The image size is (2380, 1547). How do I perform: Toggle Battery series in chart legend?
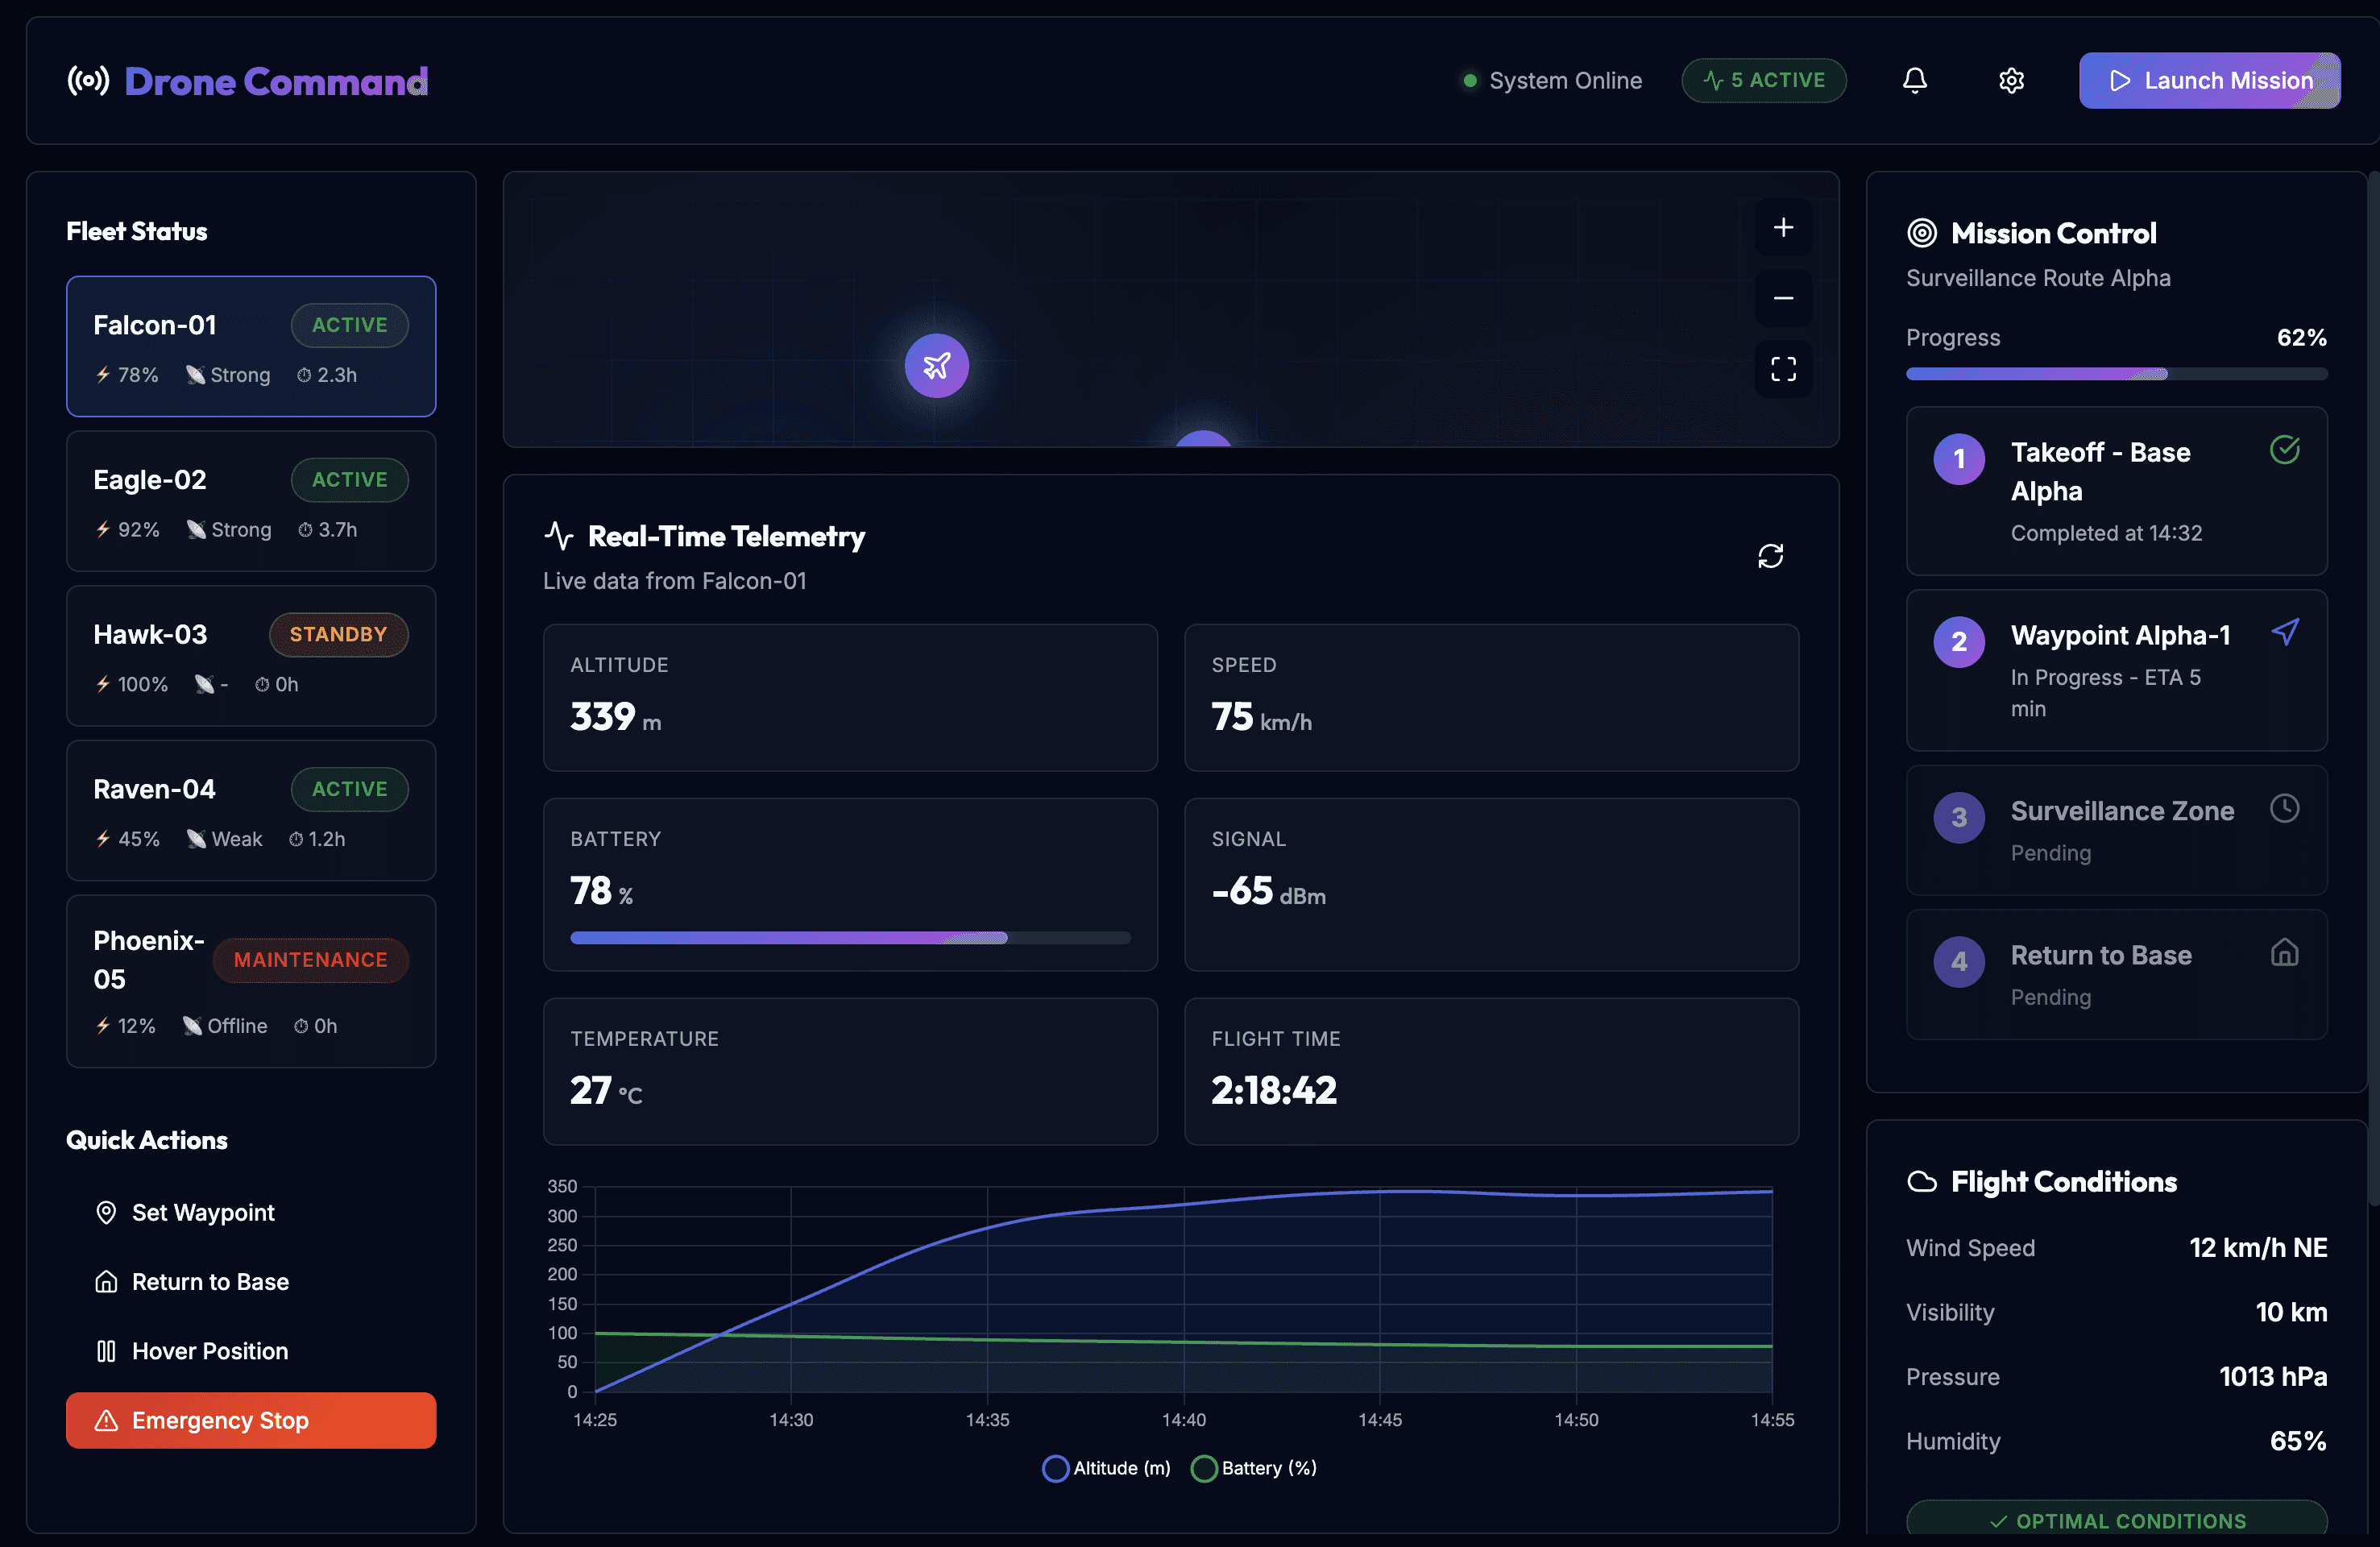click(x=1254, y=1468)
